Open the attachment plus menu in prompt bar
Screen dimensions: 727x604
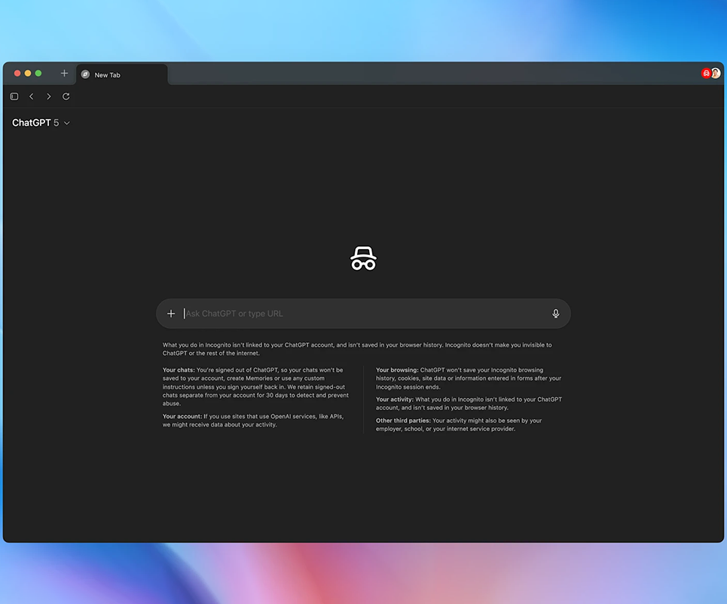click(171, 314)
